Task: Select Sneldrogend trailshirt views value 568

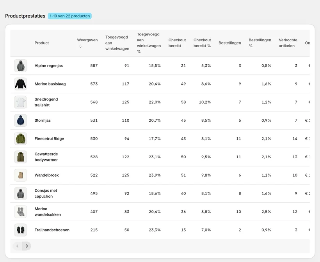Action: (94, 102)
